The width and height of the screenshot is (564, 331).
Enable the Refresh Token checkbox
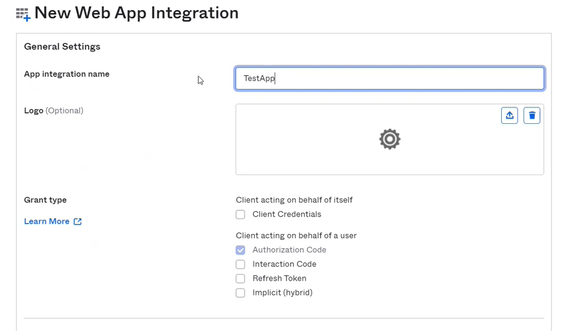click(x=240, y=279)
